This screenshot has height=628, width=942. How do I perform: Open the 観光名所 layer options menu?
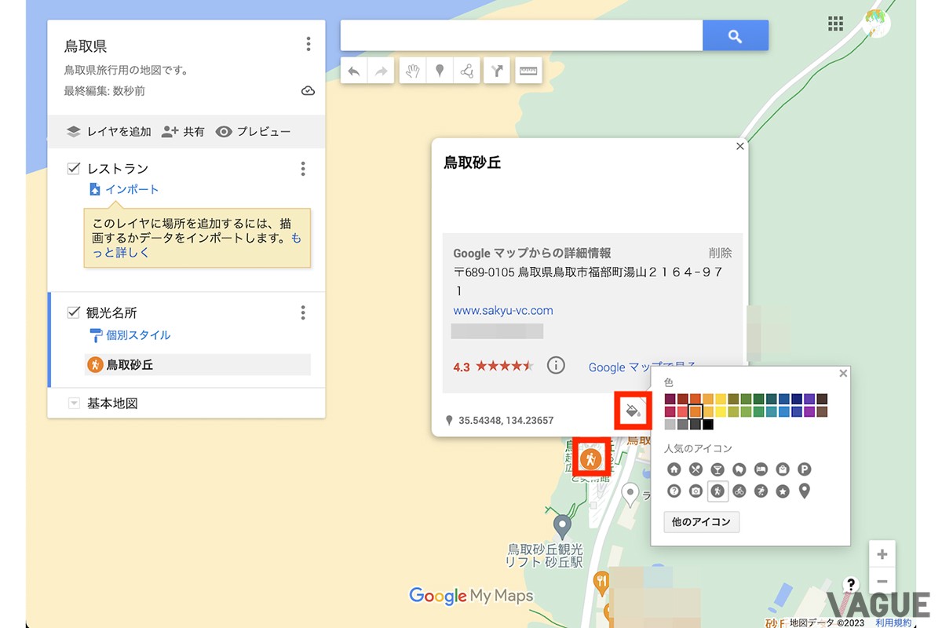[303, 313]
